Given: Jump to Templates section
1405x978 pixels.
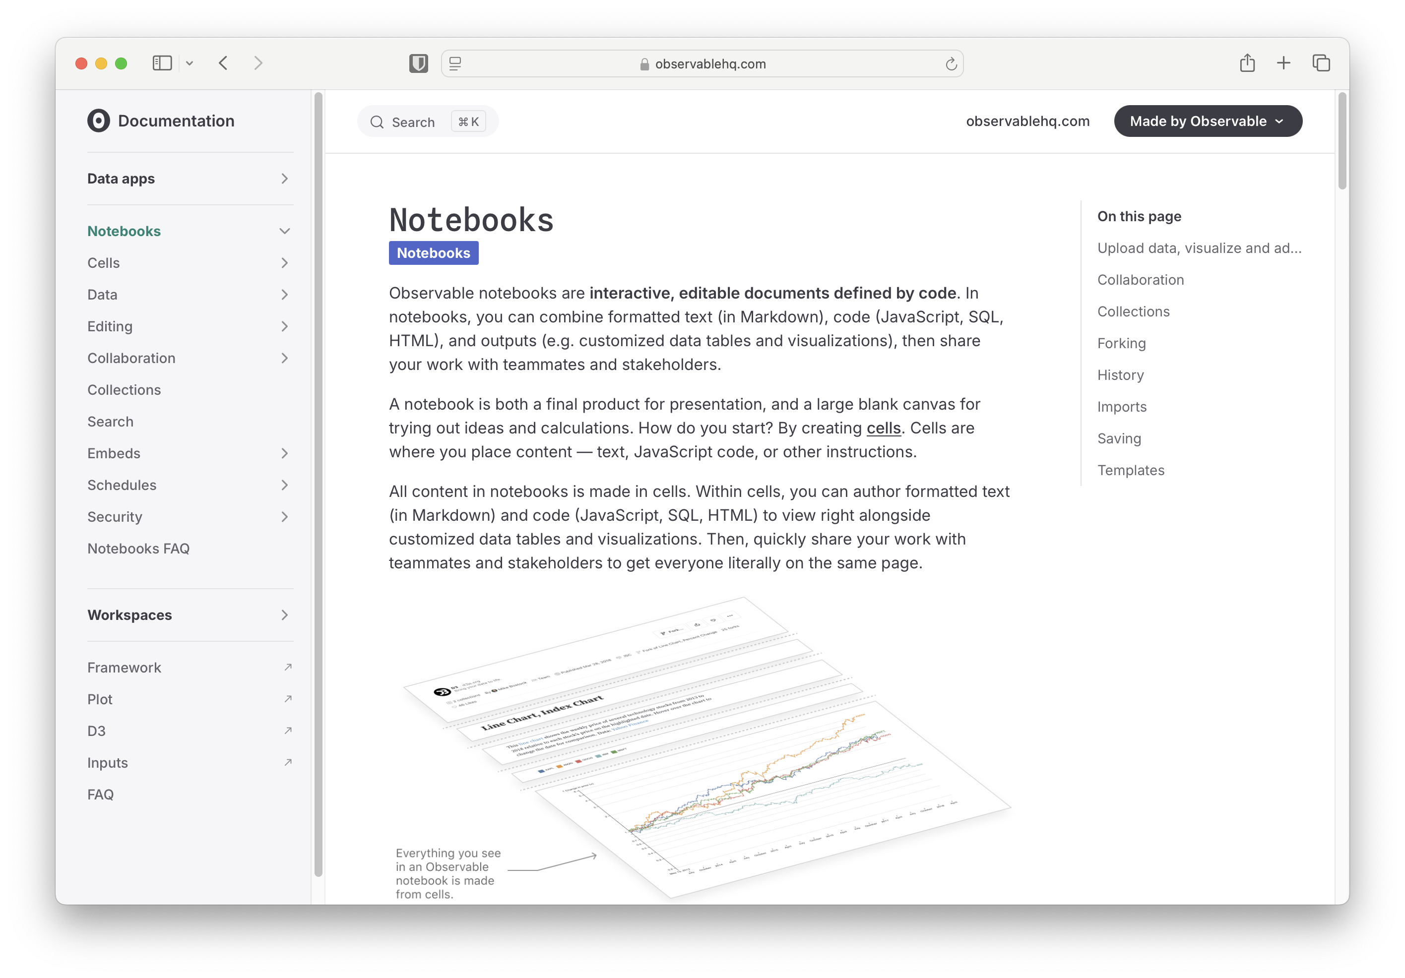Looking at the screenshot, I should (1130, 470).
